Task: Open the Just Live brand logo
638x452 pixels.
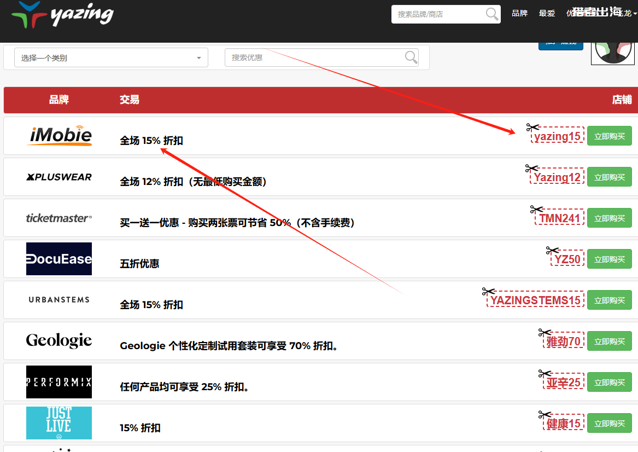Action: (59, 423)
